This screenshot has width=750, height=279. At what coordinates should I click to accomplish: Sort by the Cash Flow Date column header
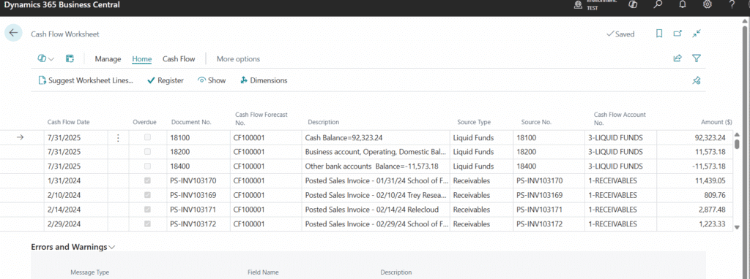coord(68,122)
